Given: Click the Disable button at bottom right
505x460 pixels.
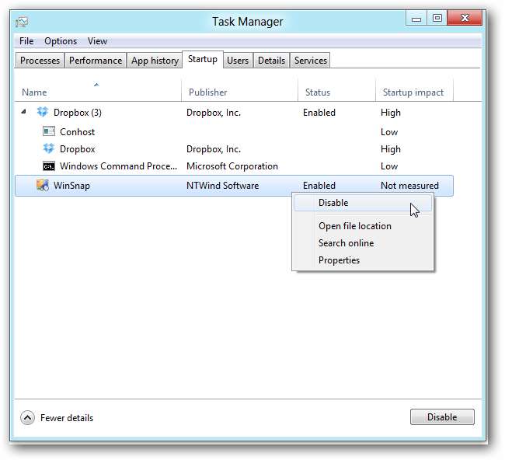Looking at the screenshot, I should pos(442,416).
